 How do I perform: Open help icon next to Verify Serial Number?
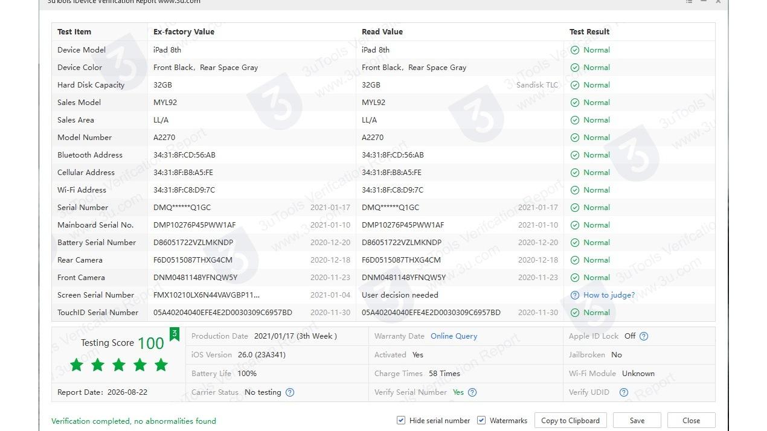click(472, 392)
